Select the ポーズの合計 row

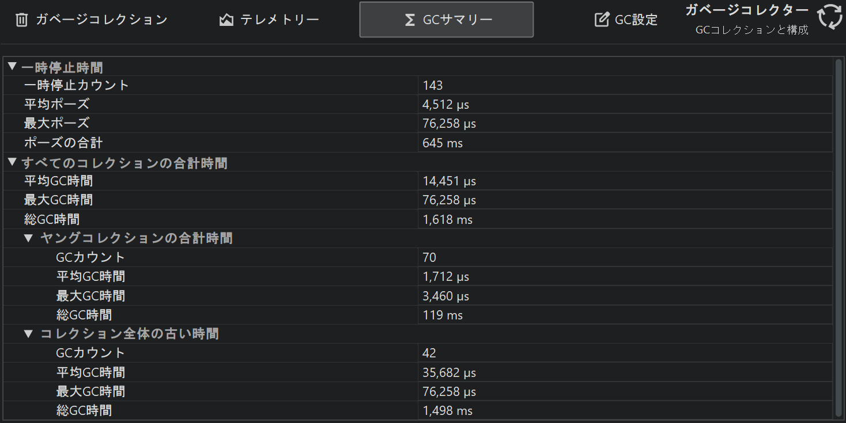pyautogui.click(x=63, y=143)
